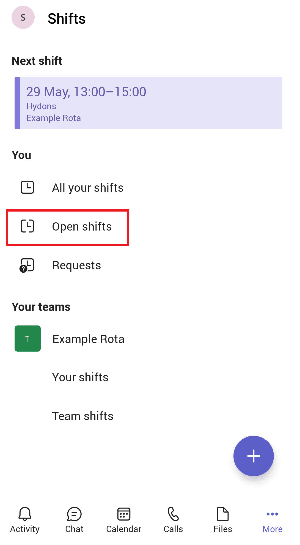This screenshot has height=545, width=300.
Task: Tap the green Example Rota team avatar
Action: (27, 339)
